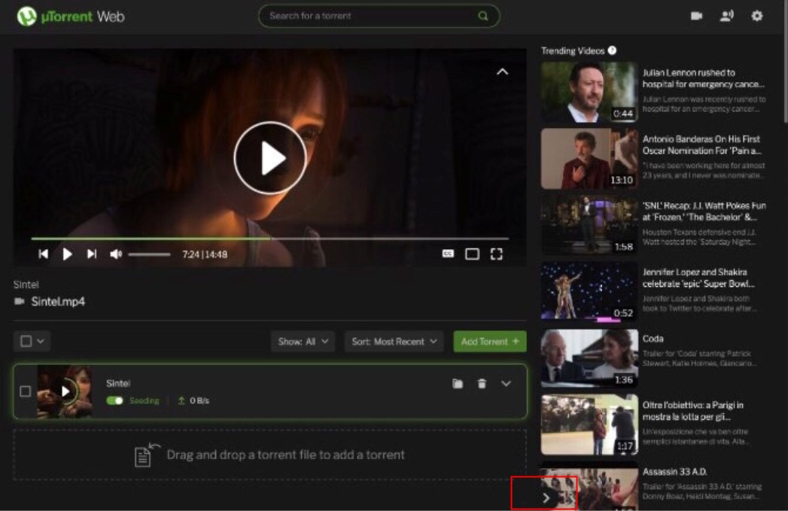The height and width of the screenshot is (511, 788).
Task: Open the Jennifer Lopez and Shakira thumbnail
Action: 589,291
